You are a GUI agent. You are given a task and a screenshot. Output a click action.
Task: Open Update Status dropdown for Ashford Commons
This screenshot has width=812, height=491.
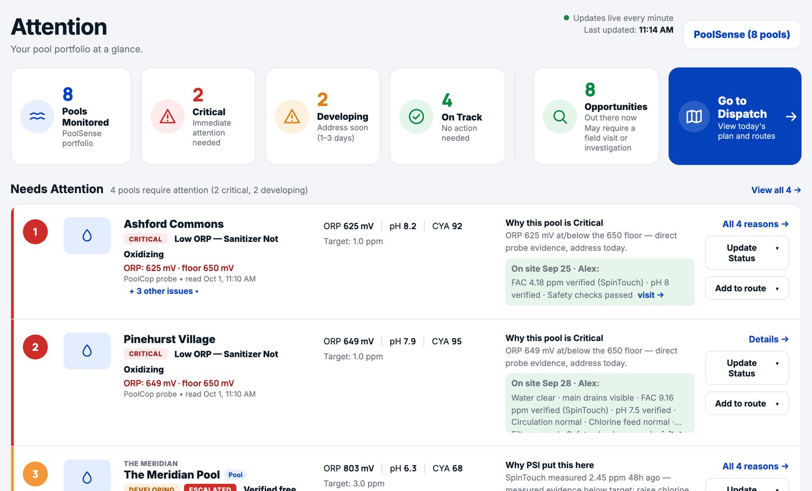(747, 253)
